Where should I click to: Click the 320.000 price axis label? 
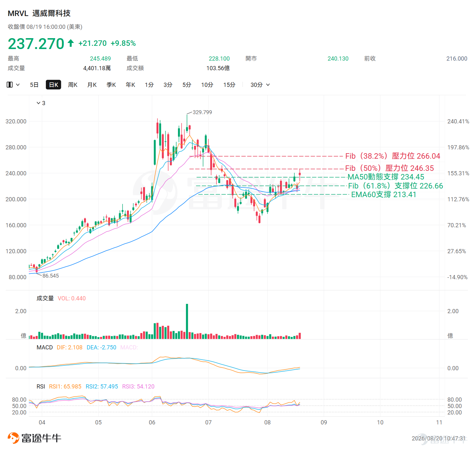tap(16, 121)
